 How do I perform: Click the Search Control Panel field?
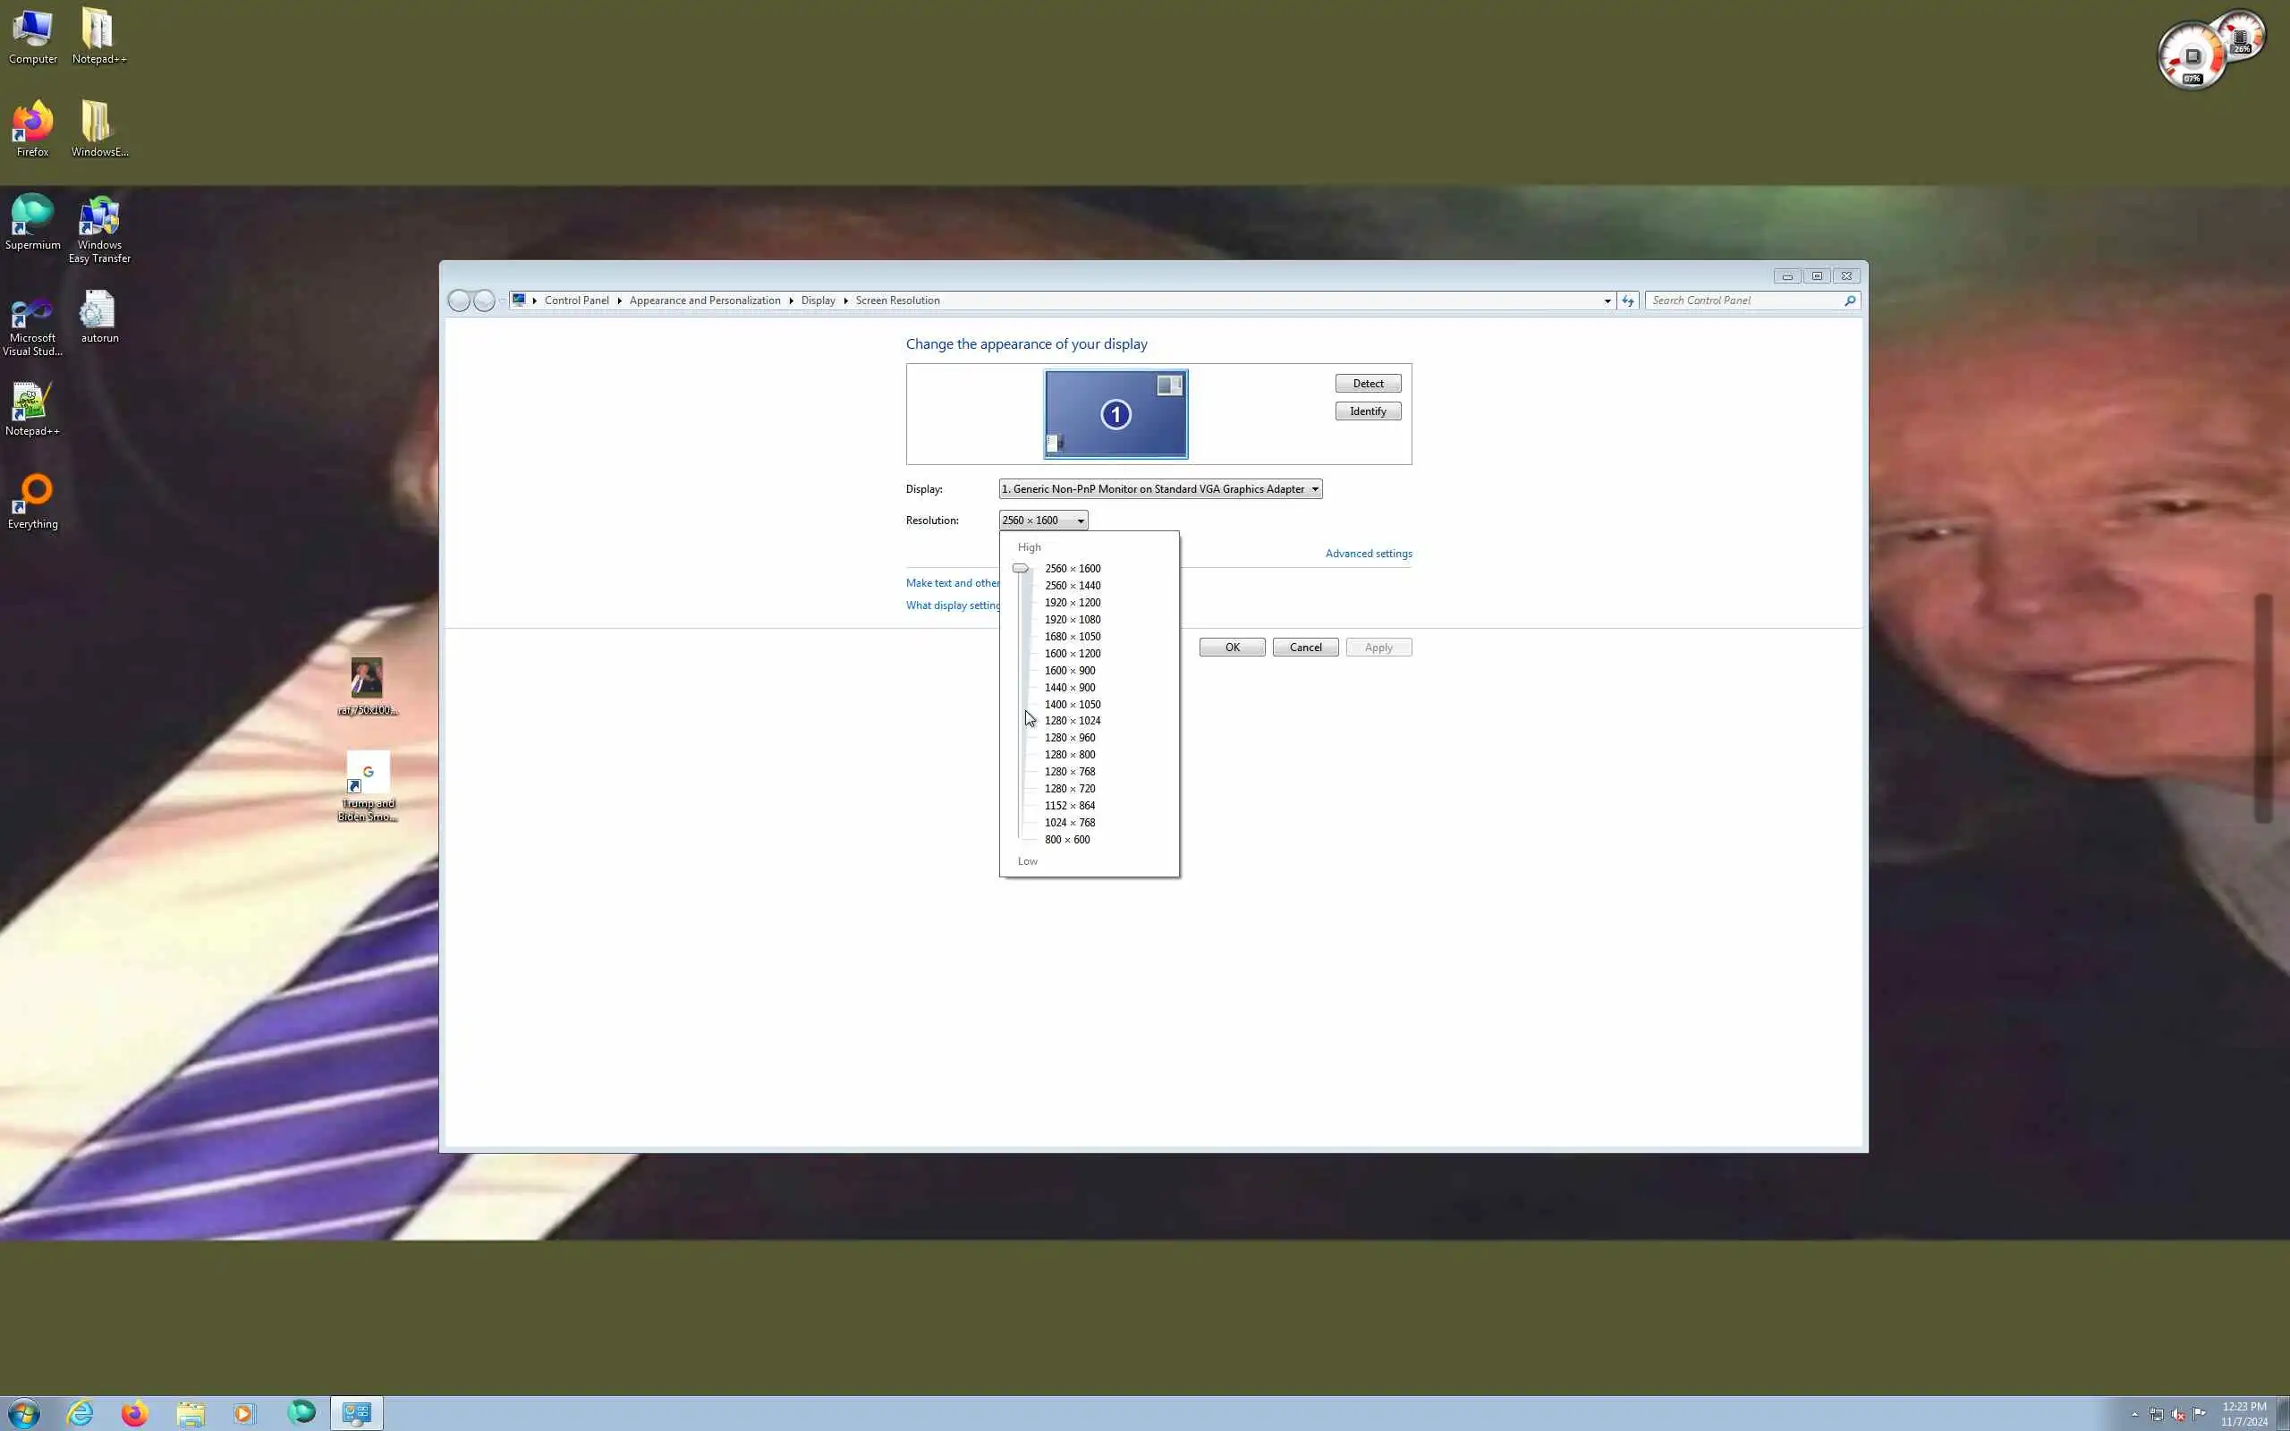point(1744,300)
